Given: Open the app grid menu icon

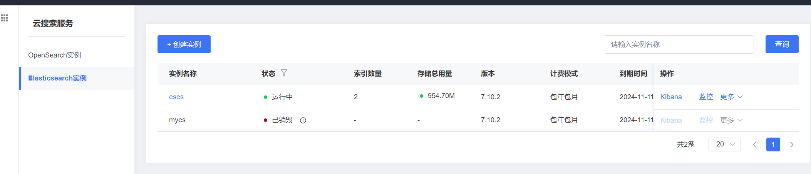Looking at the screenshot, I should [x=5, y=18].
